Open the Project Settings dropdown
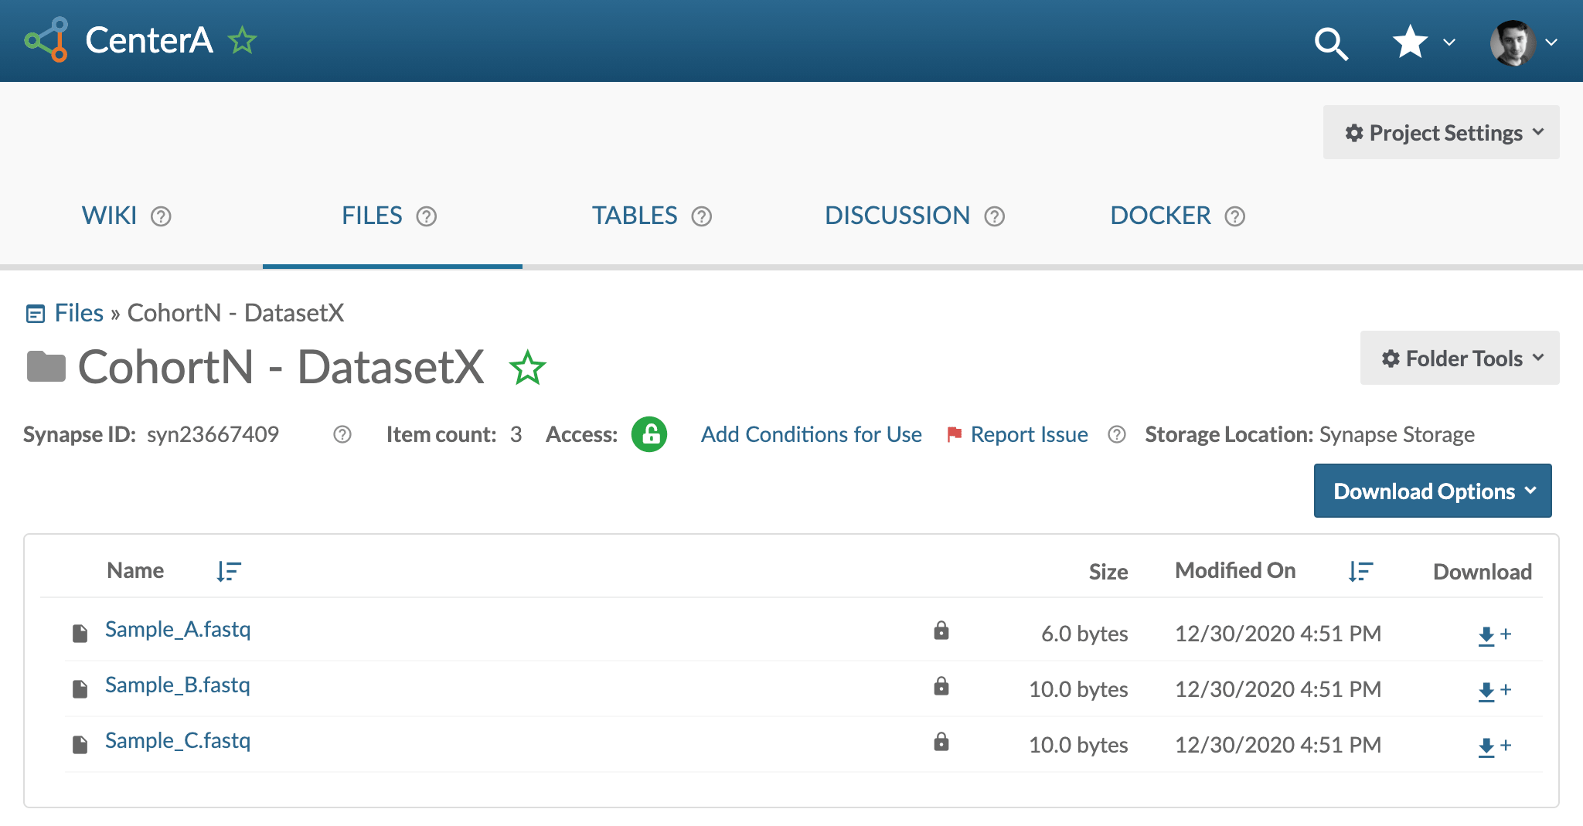Image resolution: width=1583 pixels, height=826 pixels. pyautogui.click(x=1441, y=133)
